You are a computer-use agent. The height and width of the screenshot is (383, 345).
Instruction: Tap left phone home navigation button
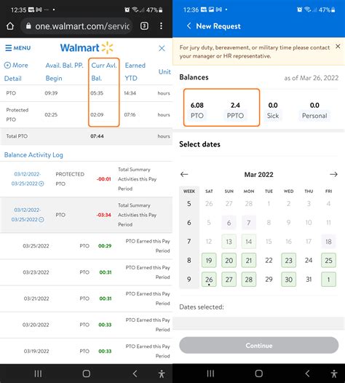pos(87,374)
